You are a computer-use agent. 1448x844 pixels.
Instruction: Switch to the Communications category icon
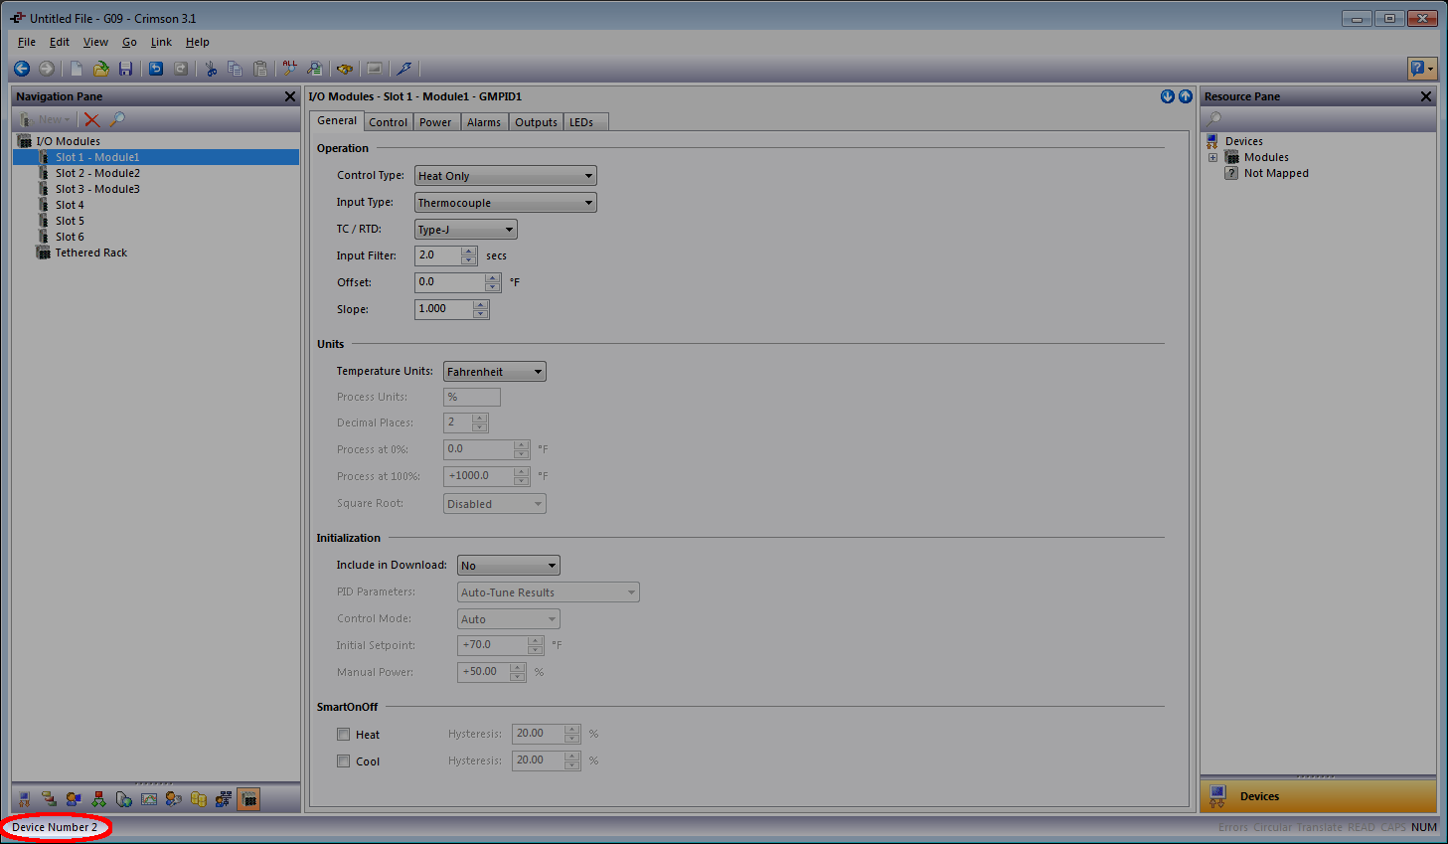(24, 799)
